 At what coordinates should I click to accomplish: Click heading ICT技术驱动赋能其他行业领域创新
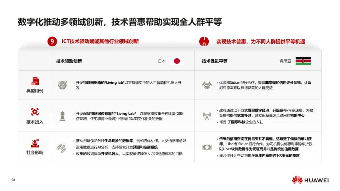pos(100,42)
